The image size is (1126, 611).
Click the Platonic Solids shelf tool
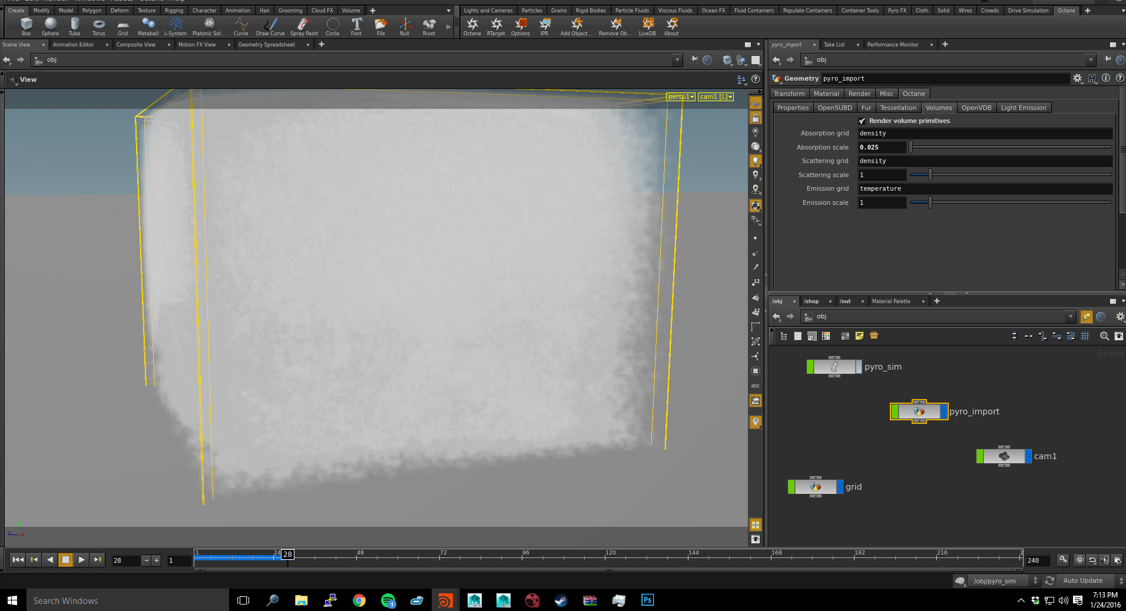pyautogui.click(x=209, y=26)
